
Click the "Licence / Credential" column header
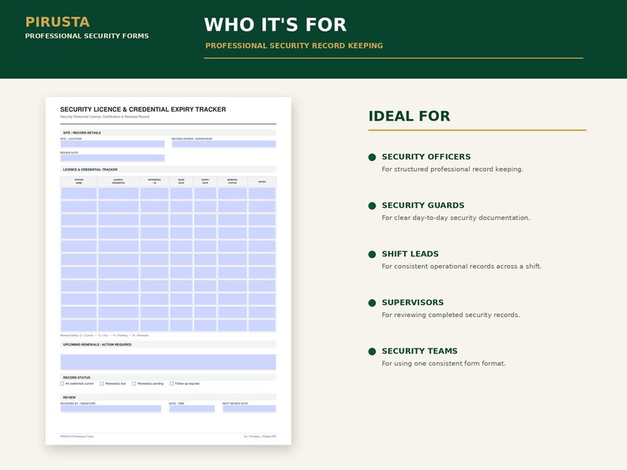[x=118, y=181]
